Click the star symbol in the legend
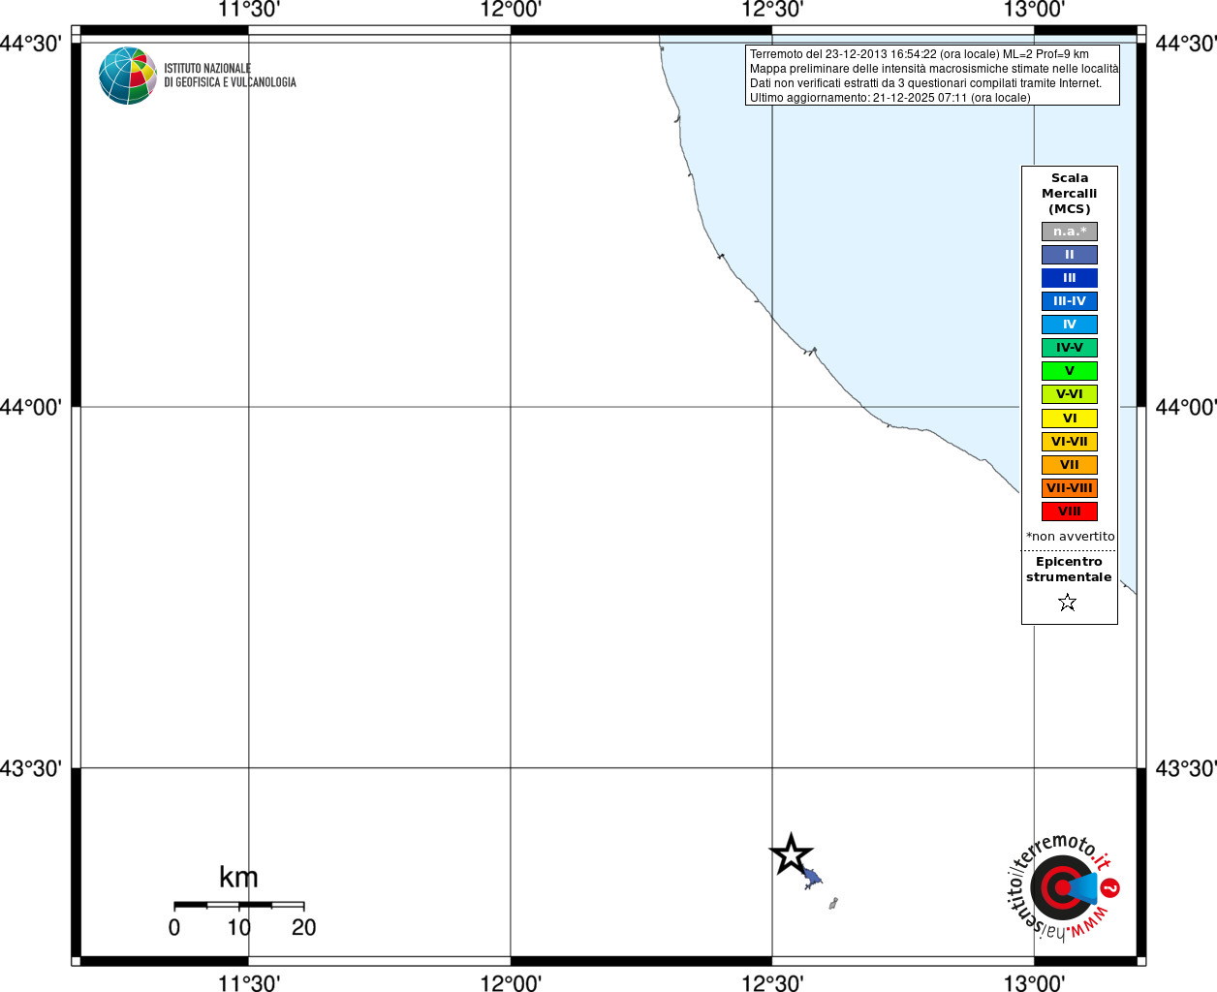This screenshot has width=1217, height=992. 1068,603
